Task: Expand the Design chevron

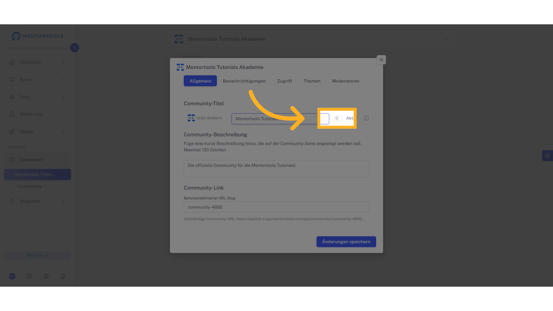Action: pyautogui.click(x=64, y=132)
